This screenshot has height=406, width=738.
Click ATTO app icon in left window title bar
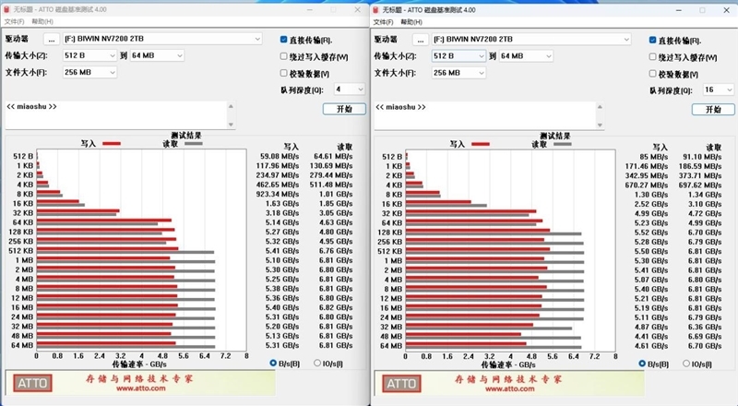[x=6, y=9]
